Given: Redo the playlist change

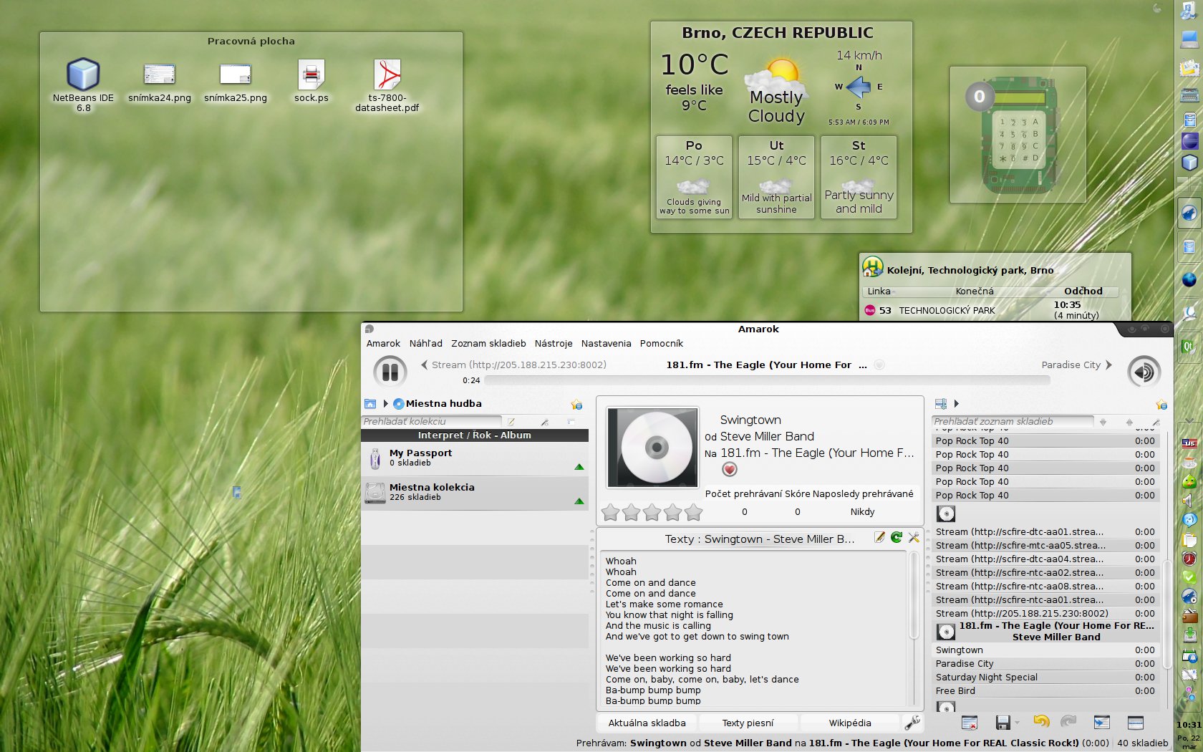Looking at the screenshot, I should coord(1068,722).
